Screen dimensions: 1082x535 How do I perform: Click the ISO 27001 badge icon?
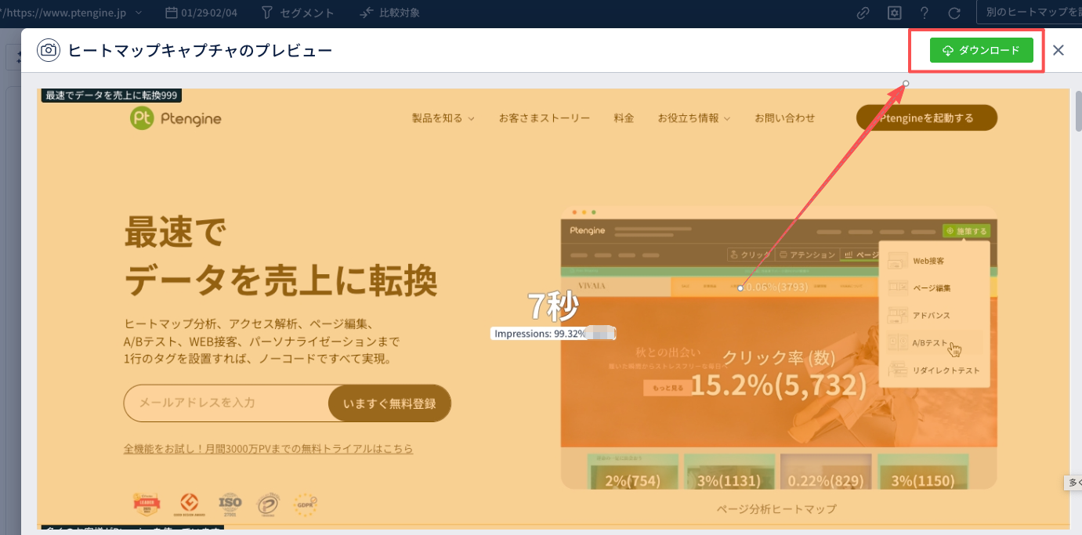pos(230,502)
